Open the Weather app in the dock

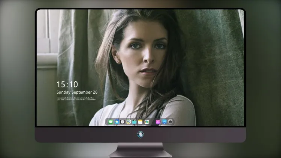click(117, 122)
